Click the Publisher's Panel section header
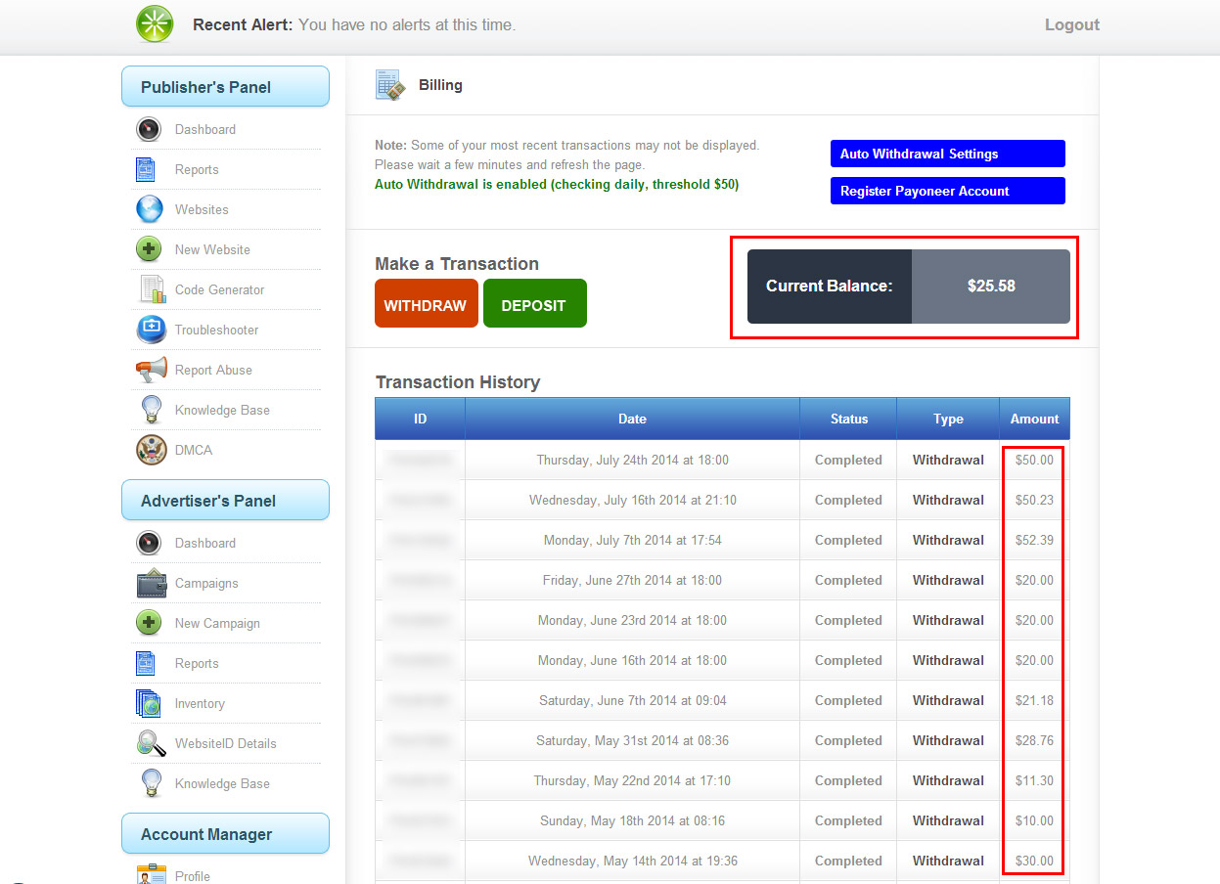The width and height of the screenshot is (1220, 884). pyautogui.click(x=225, y=86)
